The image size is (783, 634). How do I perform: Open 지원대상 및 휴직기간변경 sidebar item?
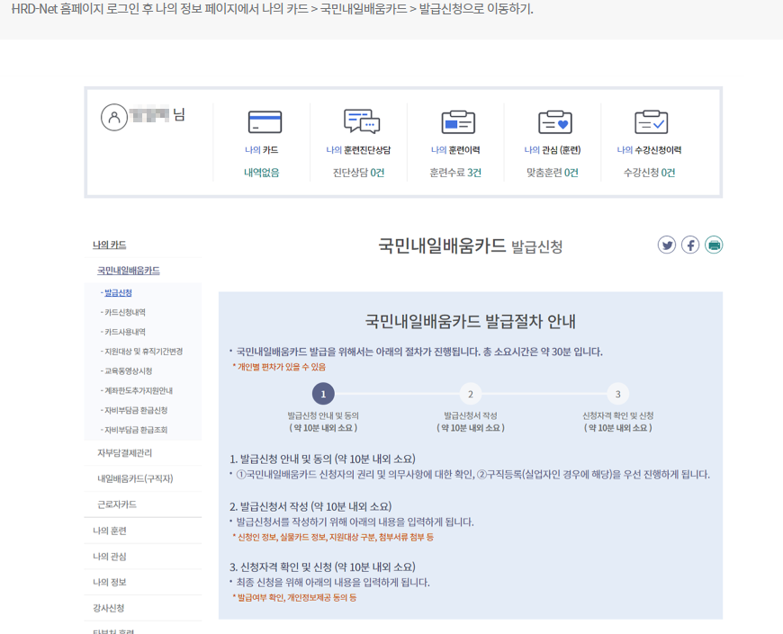[x=143, y=351]
